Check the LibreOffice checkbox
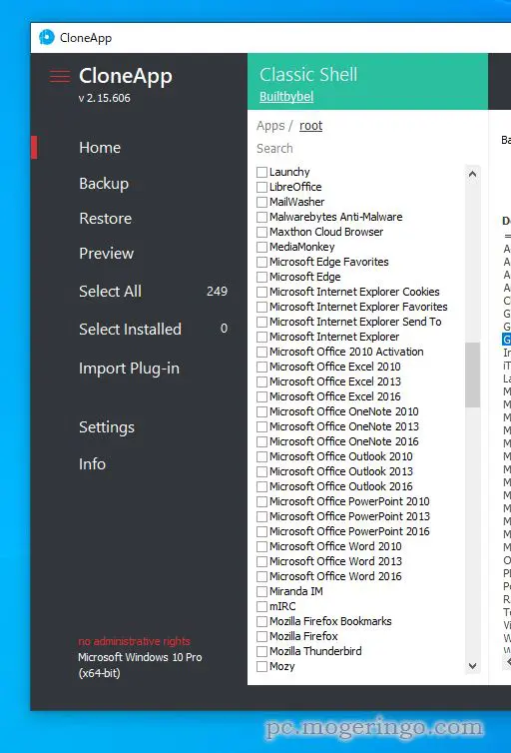Image resolution: width=511 pixels, height=753 pixels. pos(261,187)
